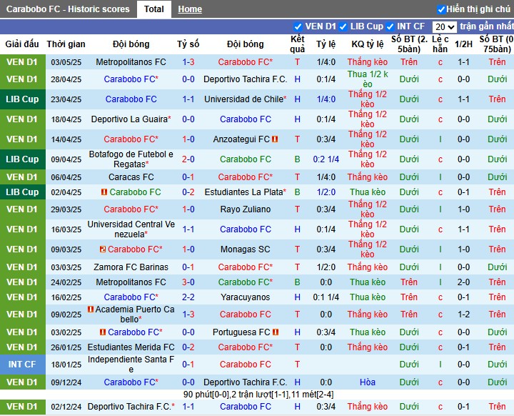Screen dimensions: 514x416
Task: Click the Hòa result on 09/12/24
Action: click(368, 382)
